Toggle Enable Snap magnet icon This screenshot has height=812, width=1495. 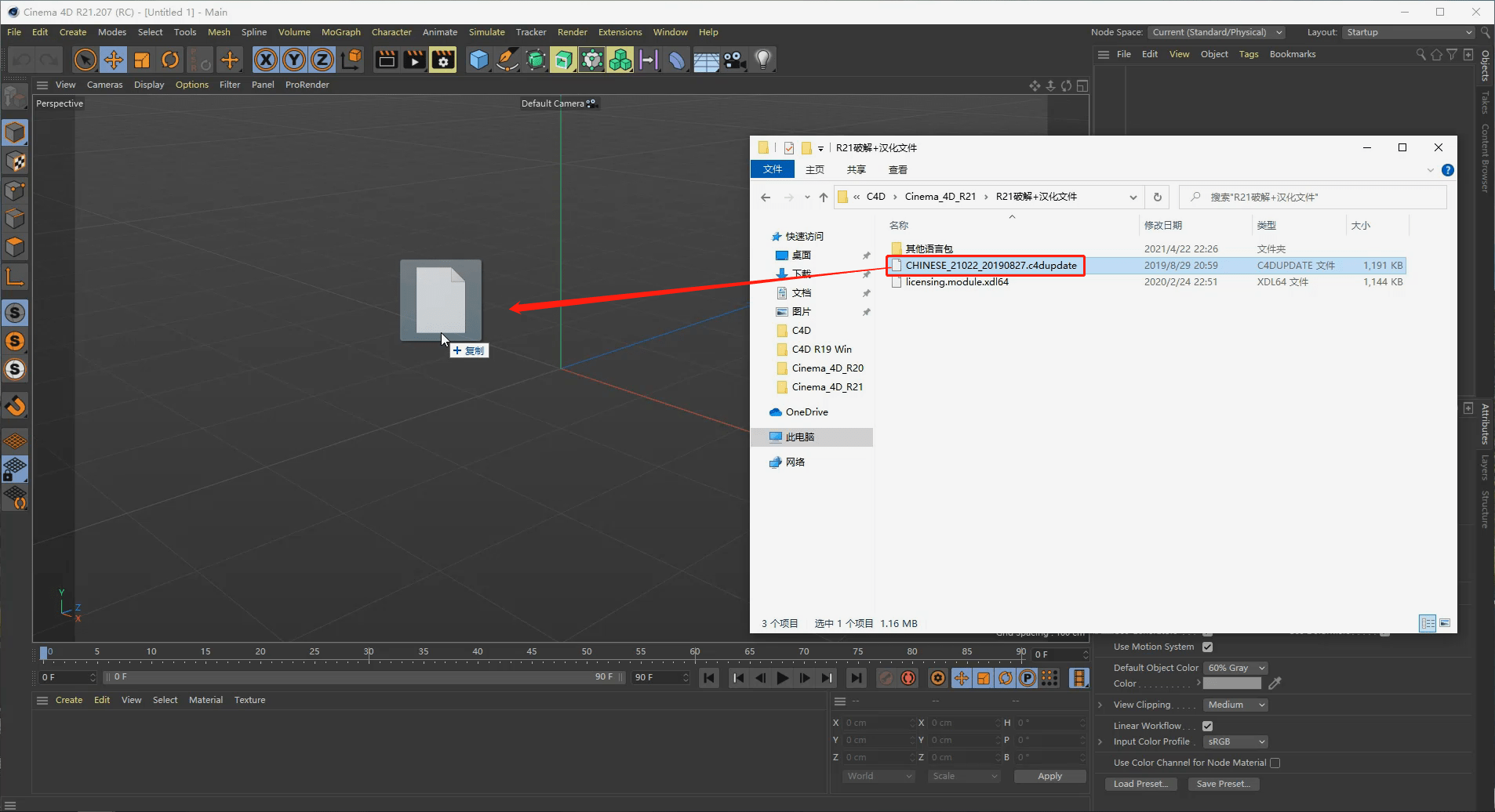point(15,406)
